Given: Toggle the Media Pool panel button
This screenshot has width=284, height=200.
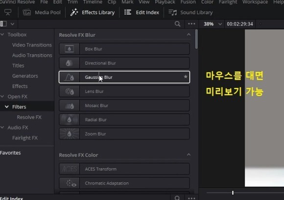Looking at the screenshot, I should pyautogui.click(x=42, y=12).
